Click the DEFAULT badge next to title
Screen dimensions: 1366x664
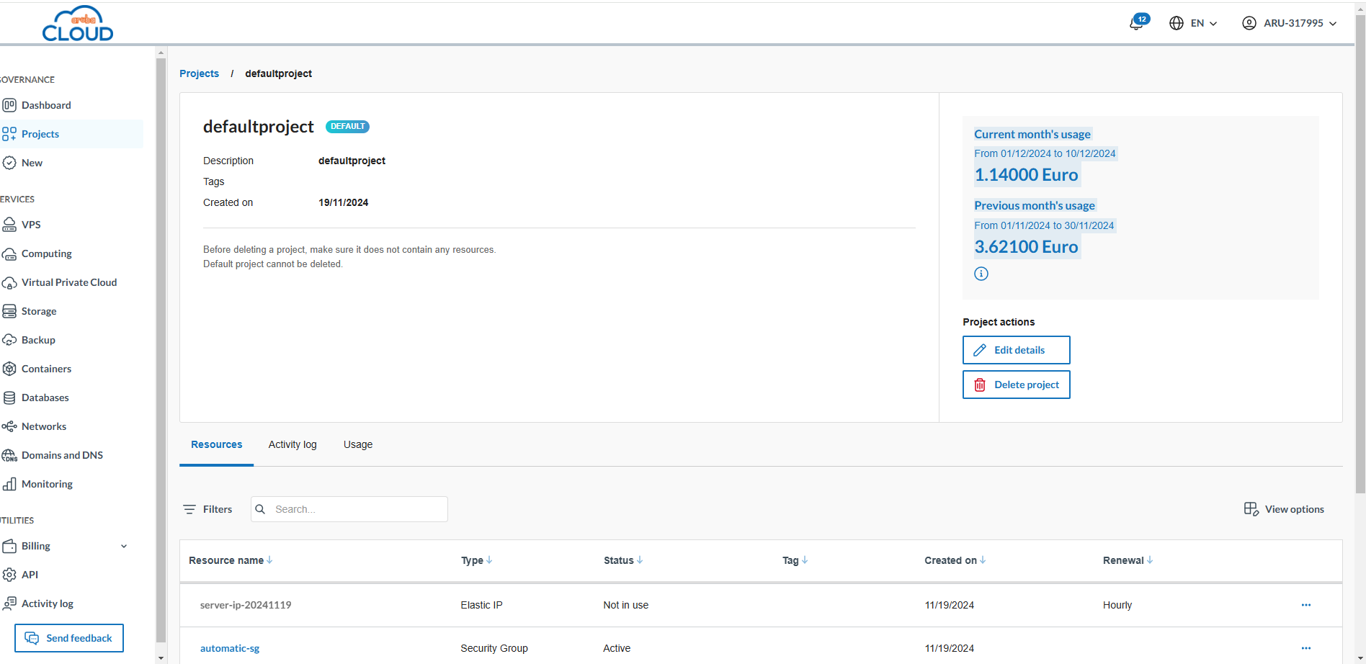click(347, 127)
